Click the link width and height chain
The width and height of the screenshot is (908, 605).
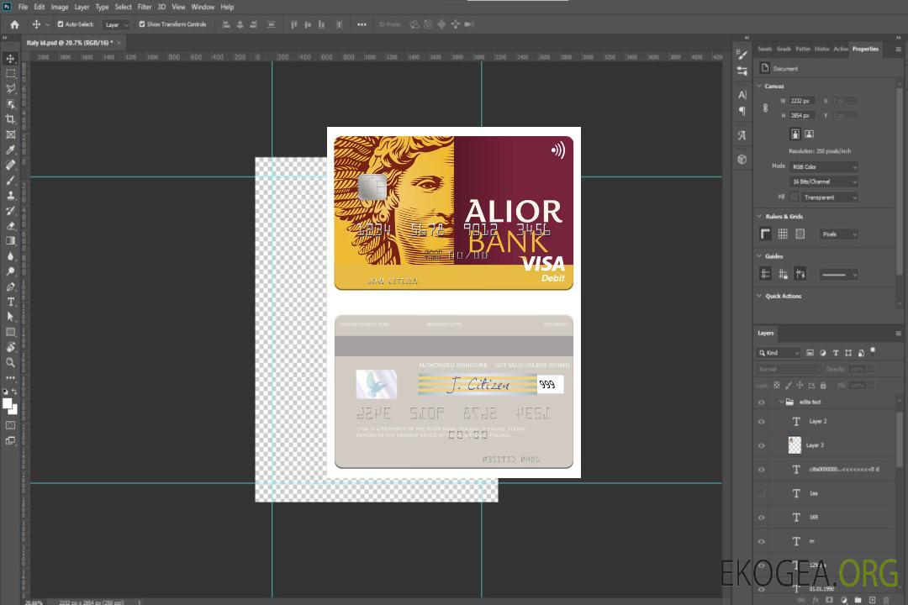[x=765, y=108]
